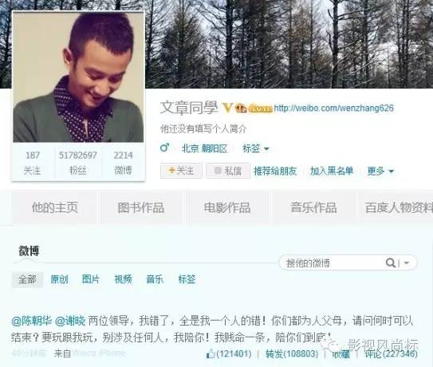
Task: Click 加入黑名单 link
Action: [x=332, y=171]
